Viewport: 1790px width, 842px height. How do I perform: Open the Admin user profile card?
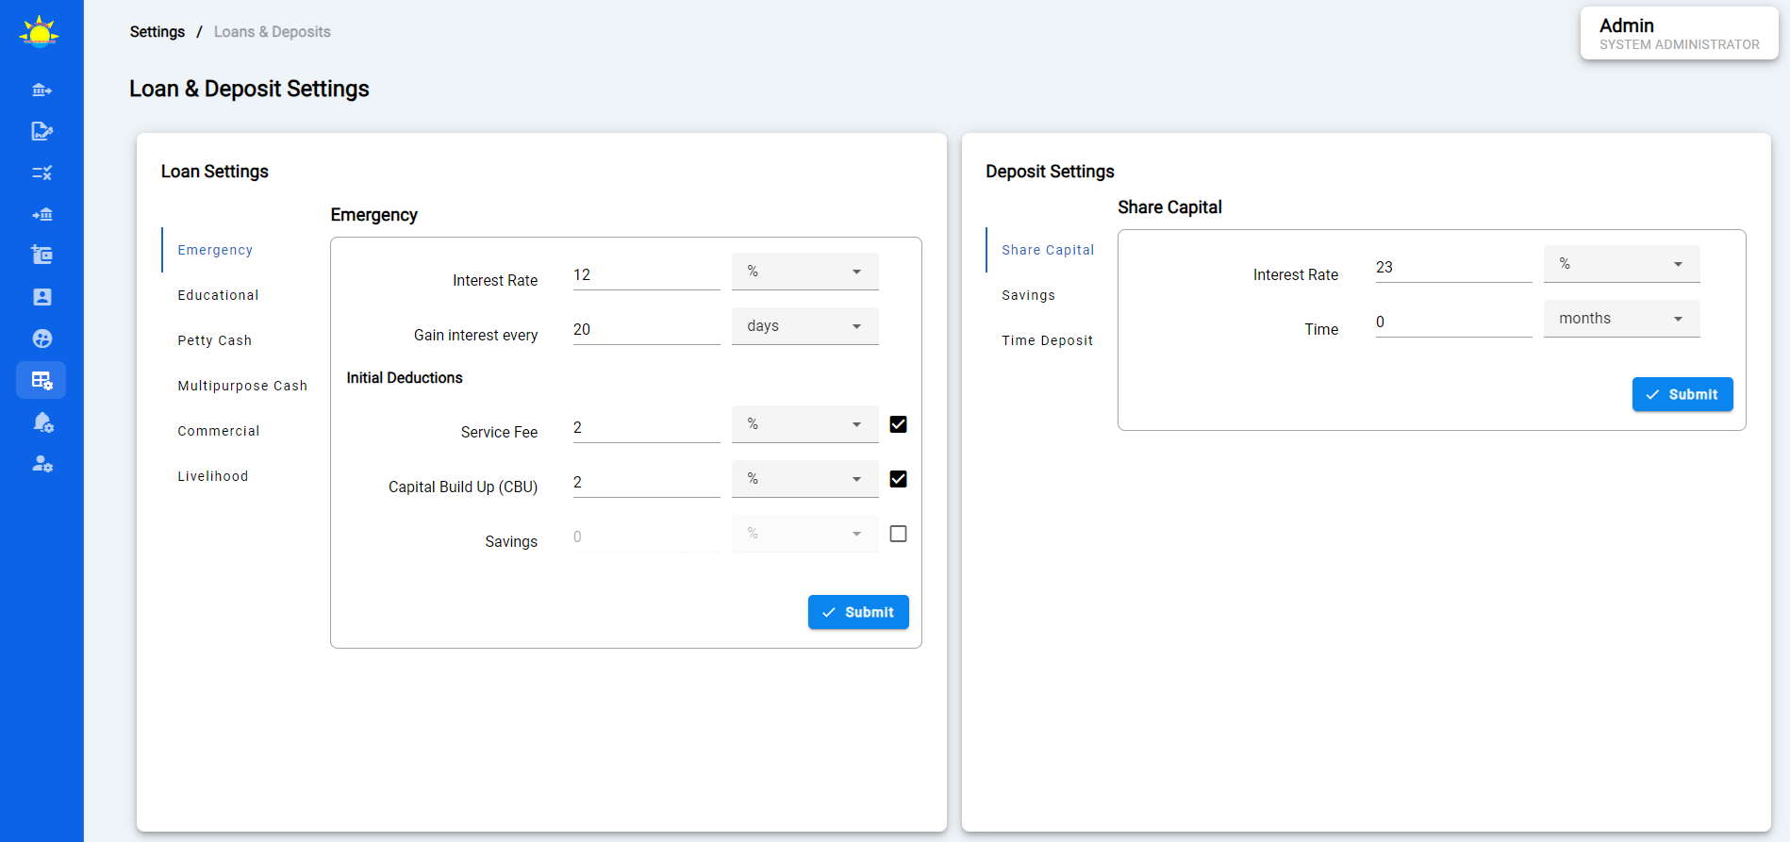tap(1679, 33)
